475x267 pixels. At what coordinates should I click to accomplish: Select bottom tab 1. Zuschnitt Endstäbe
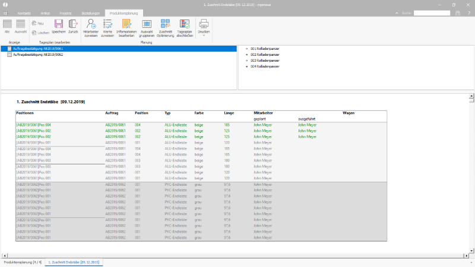(x=74, y=262)
